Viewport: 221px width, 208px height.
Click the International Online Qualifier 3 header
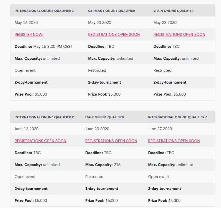pyautogui.click(x=177, y=117)
